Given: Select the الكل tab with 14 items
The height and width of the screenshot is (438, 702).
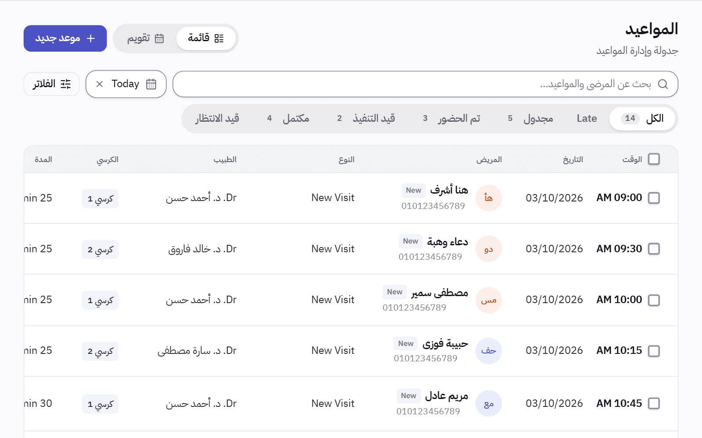Looking at the screenshot, I should coord(642,119).
